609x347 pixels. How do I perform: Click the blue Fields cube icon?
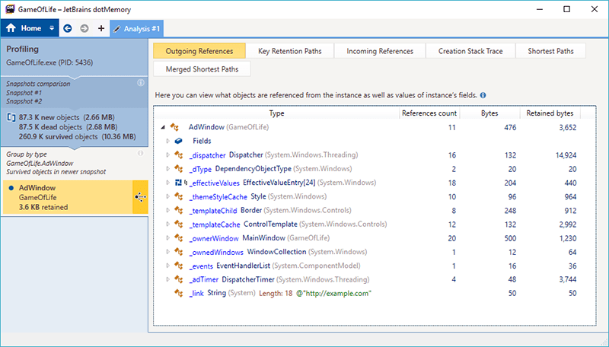tap(179, 141)
